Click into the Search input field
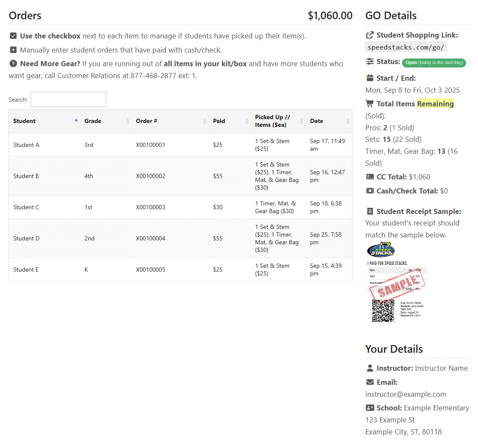Screen dimensions: 478x445 coord(68,100)
